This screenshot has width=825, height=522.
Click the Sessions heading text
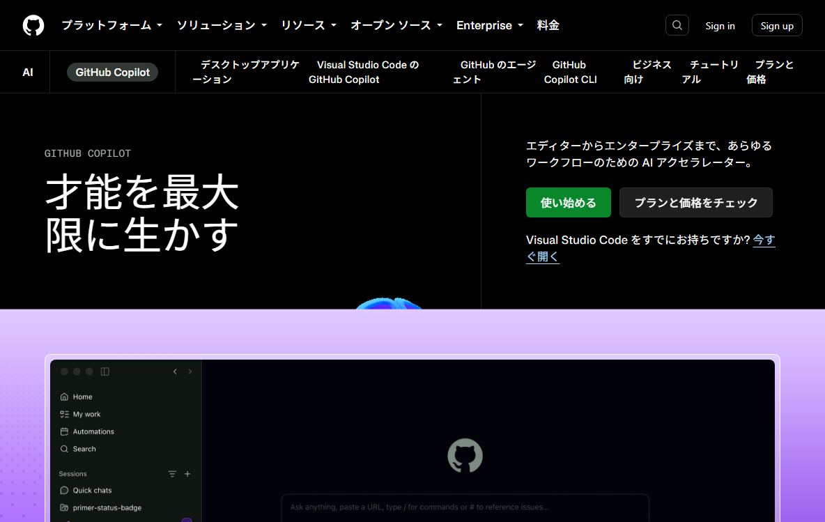pyautogui.click(x=72, y=474)
